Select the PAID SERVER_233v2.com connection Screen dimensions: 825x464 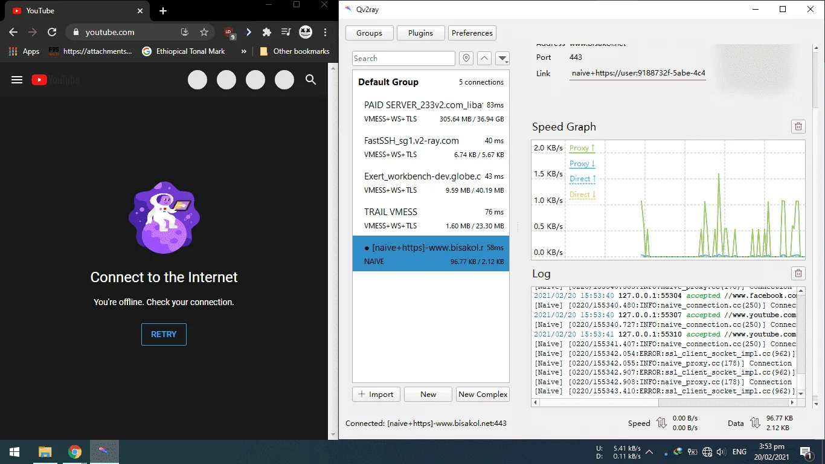pyautogui.click(x=431, y=111)
